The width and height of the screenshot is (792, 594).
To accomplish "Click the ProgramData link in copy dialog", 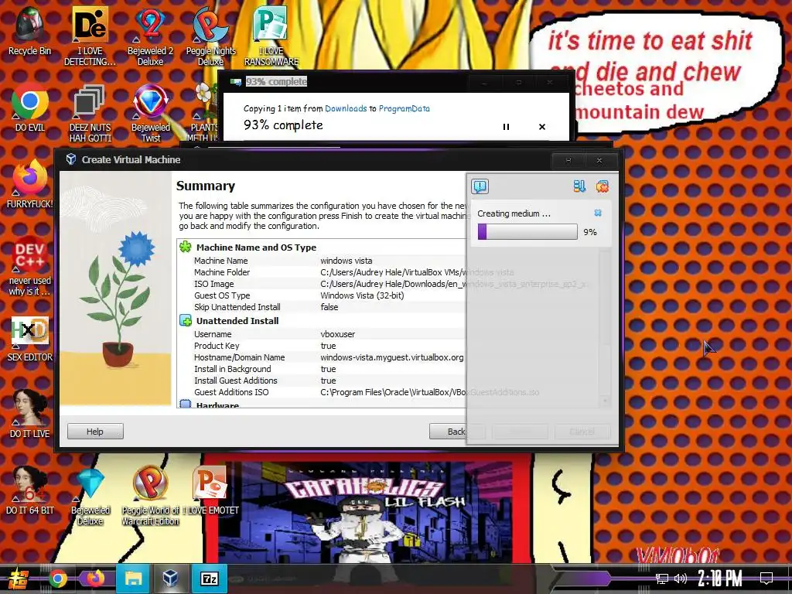I will coord(404,108).
